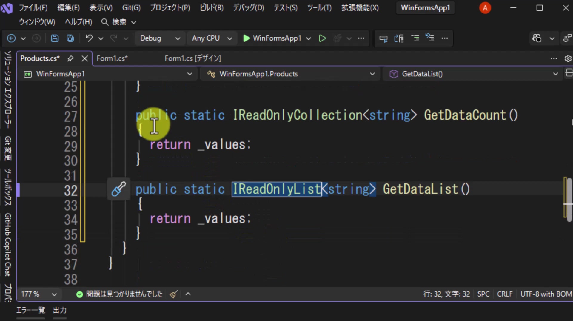Click the GetDataCount method name on line 27
Screen dimensions: 573x321
point(465,115)
